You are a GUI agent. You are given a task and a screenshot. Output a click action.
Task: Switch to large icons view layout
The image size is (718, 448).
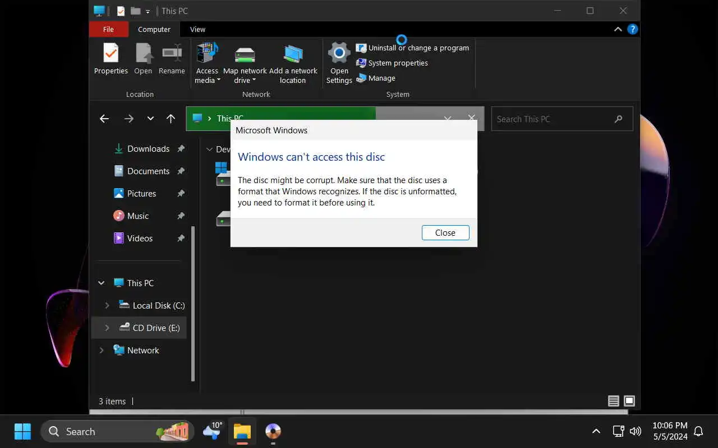(x=629, y=401)
